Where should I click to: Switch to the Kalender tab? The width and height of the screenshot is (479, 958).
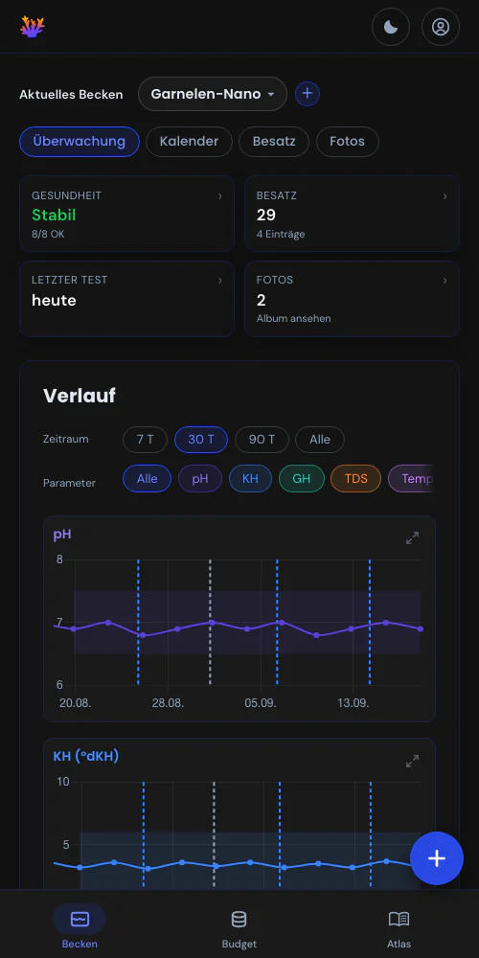(x=189, y=142)
